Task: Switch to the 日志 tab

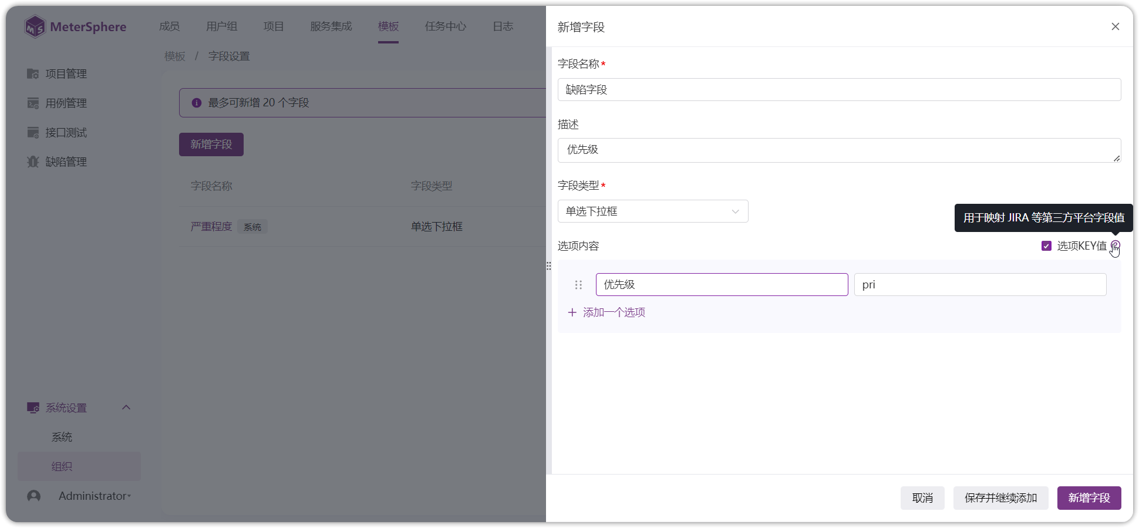Action: click(503, 26)
